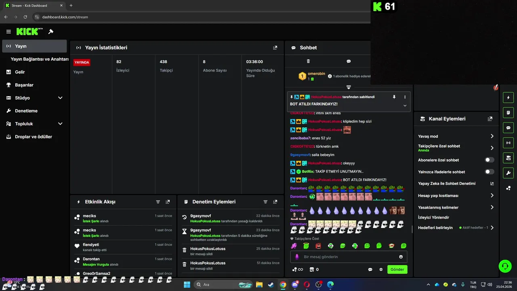Click the channel points infinity icon

[298, 270]
